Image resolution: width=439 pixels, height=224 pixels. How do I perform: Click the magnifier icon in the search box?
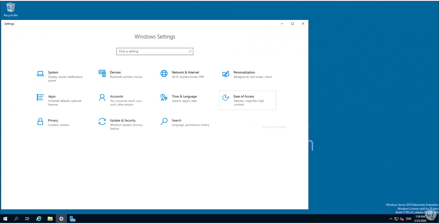coord(190,51)
